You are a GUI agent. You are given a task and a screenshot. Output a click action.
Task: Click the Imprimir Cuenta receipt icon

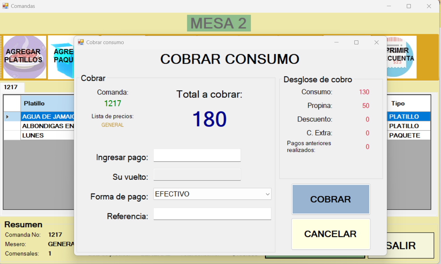[401, 57]
